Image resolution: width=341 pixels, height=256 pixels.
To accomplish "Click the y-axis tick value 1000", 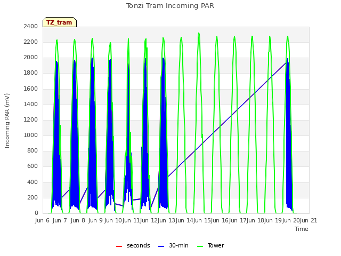I will (31, 135).
